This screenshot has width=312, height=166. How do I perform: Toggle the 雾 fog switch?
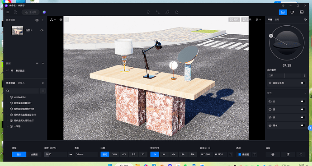pyautogui.click(x=303, y=110)
